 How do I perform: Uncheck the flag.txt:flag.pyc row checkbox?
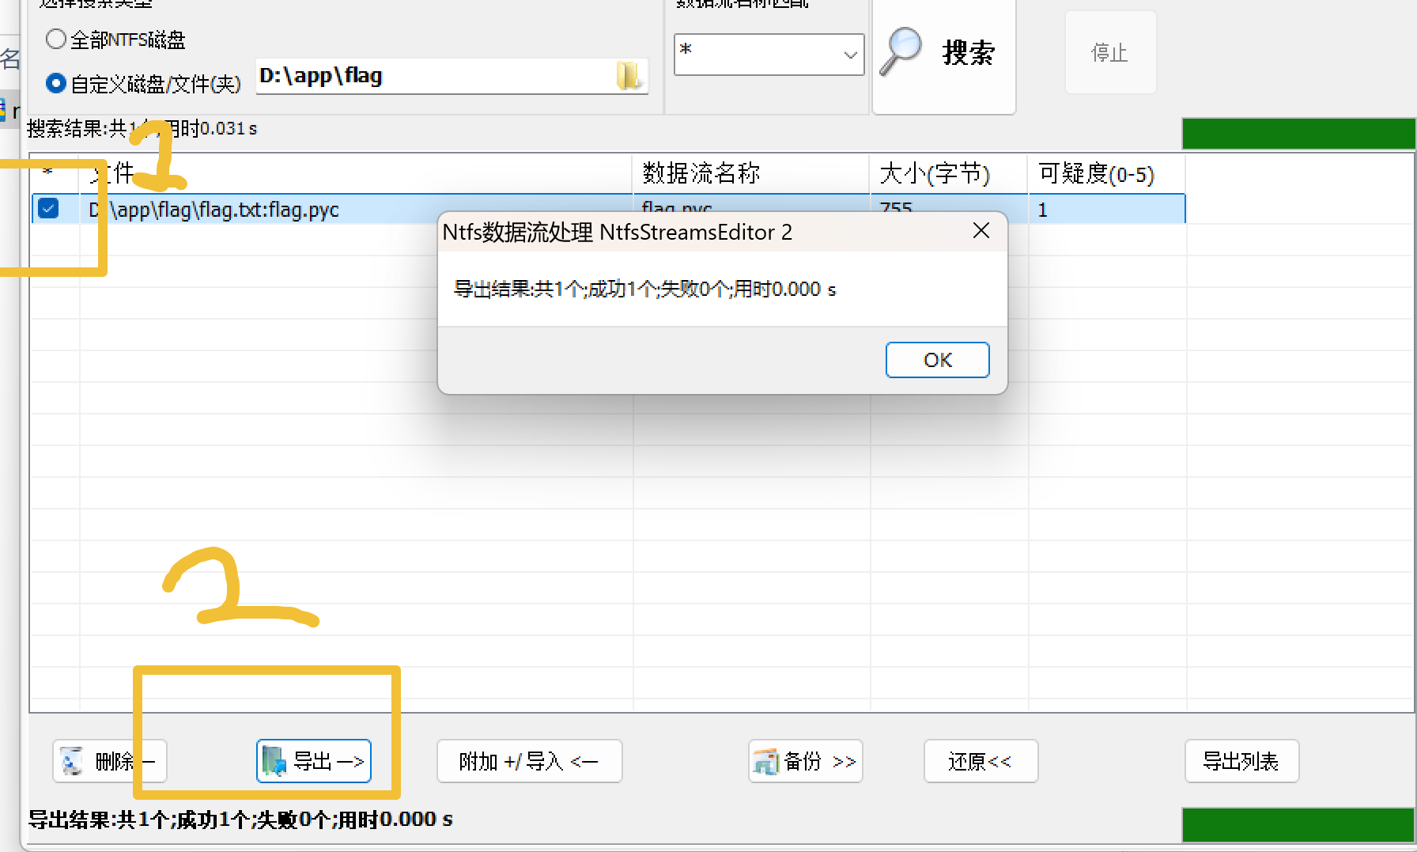48,208
